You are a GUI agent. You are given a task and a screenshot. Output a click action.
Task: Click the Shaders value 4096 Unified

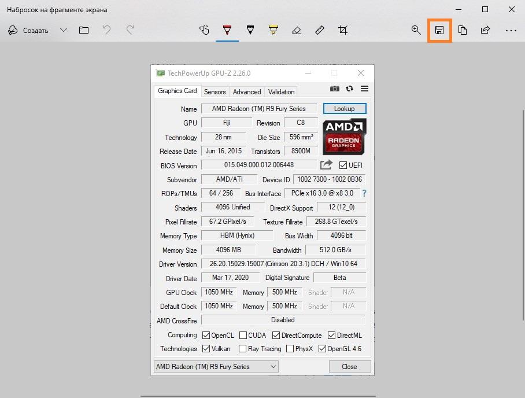[232, 207]
